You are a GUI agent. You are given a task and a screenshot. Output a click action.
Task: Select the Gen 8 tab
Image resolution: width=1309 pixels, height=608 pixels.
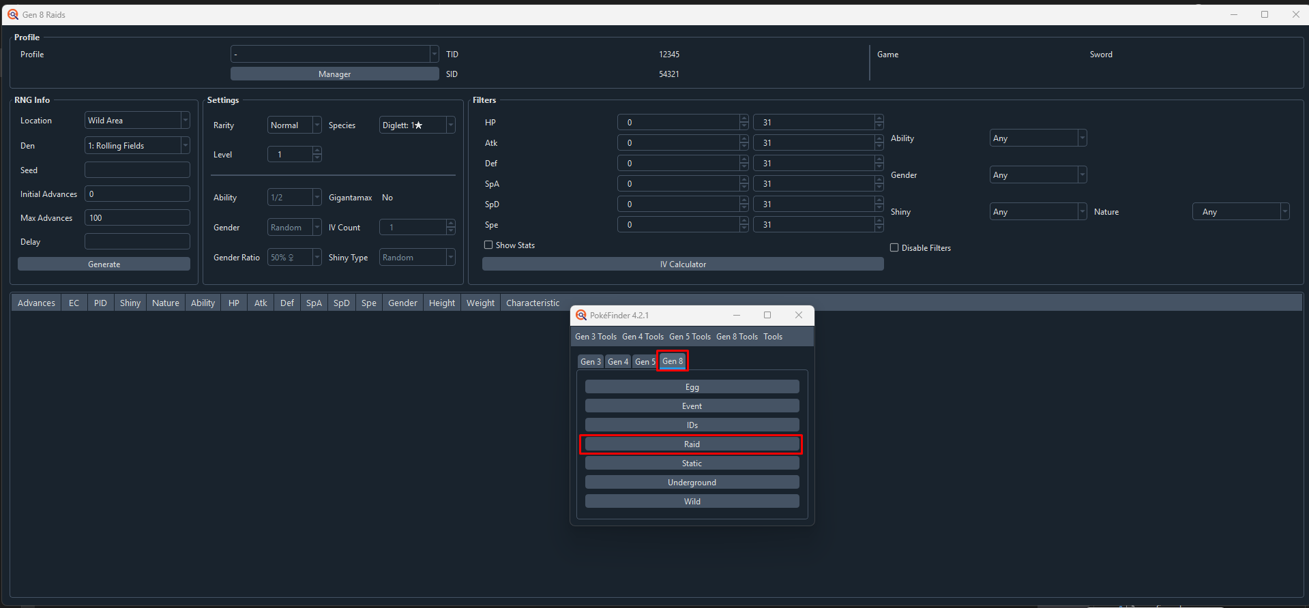[673, 361]
